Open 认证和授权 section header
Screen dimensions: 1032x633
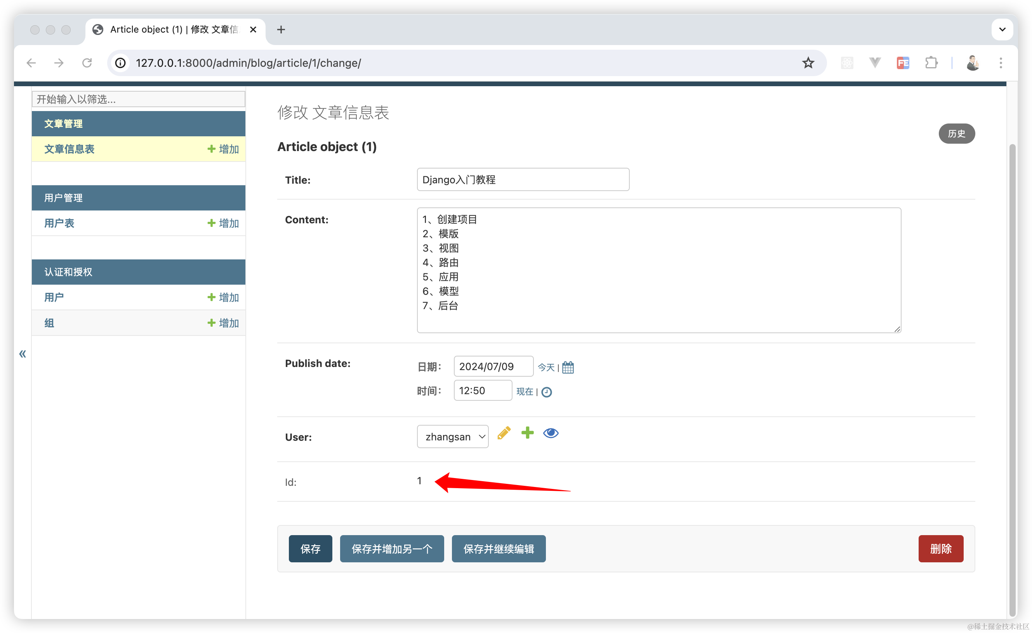pyautogui.click(x=68, y=272)
